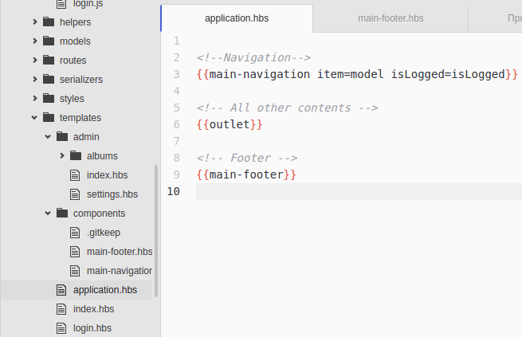Select the application.hbs editor tab
522x337 pixels.
click(x=237, y=18)
